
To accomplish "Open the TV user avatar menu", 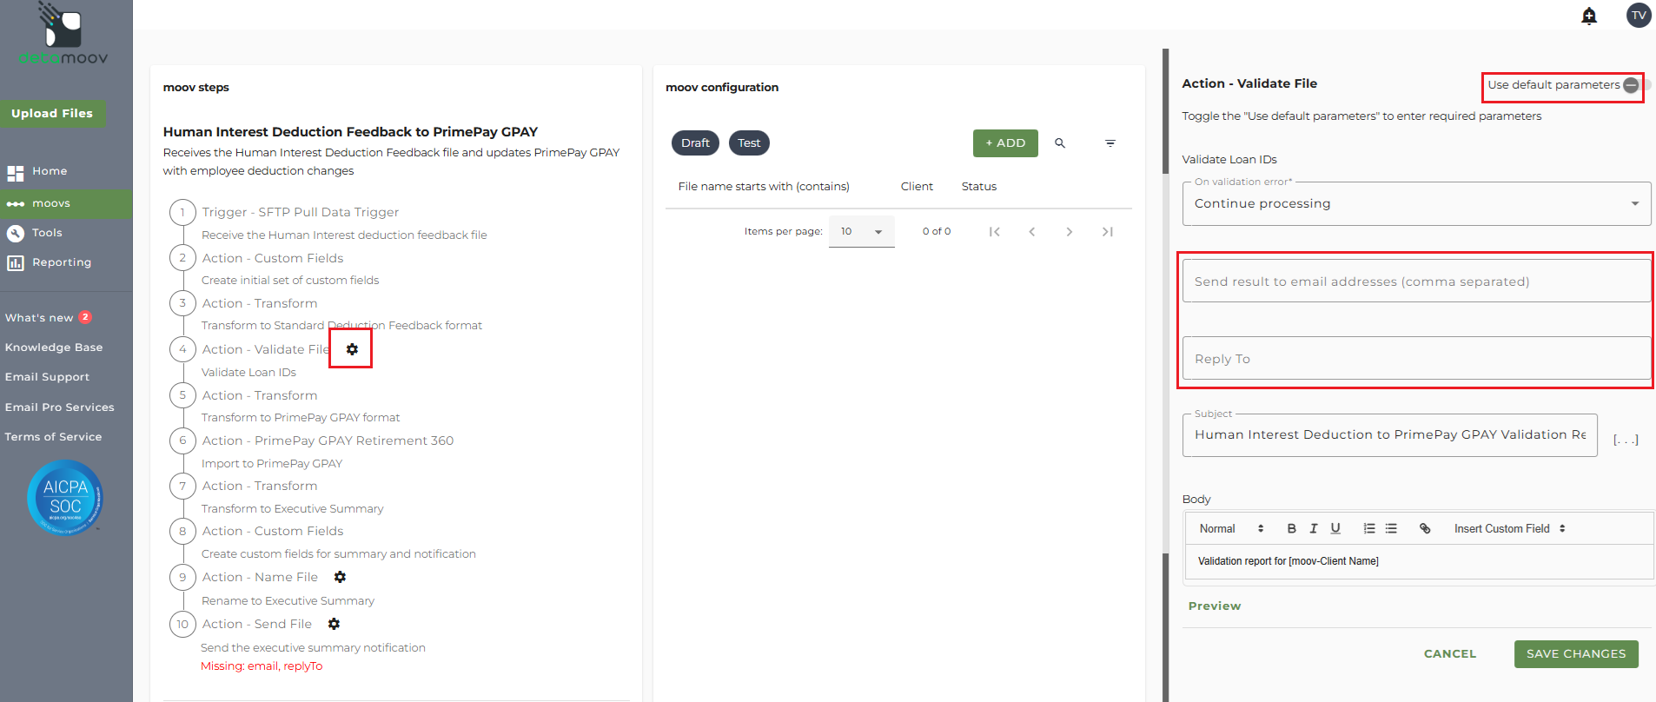I will click(x=1639, y=15).
